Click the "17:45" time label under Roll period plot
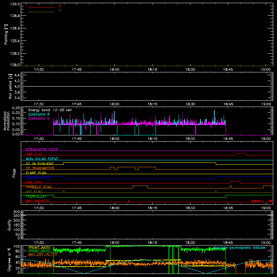Screen dimensions: 277x277 pos(77,104)
